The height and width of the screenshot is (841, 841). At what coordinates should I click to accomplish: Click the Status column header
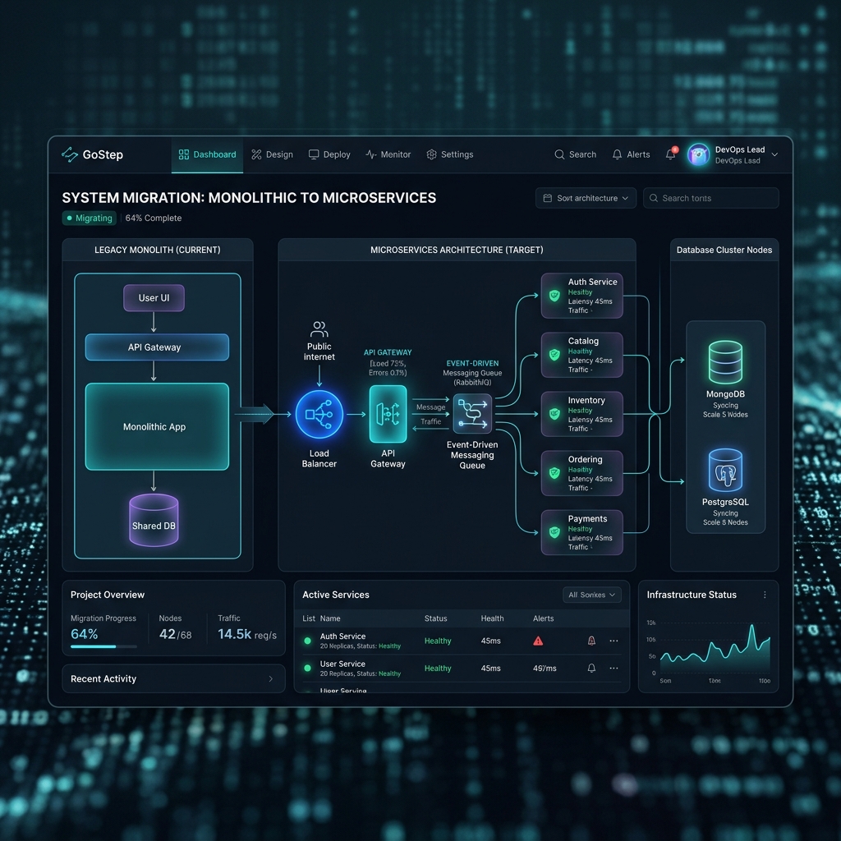435,618
